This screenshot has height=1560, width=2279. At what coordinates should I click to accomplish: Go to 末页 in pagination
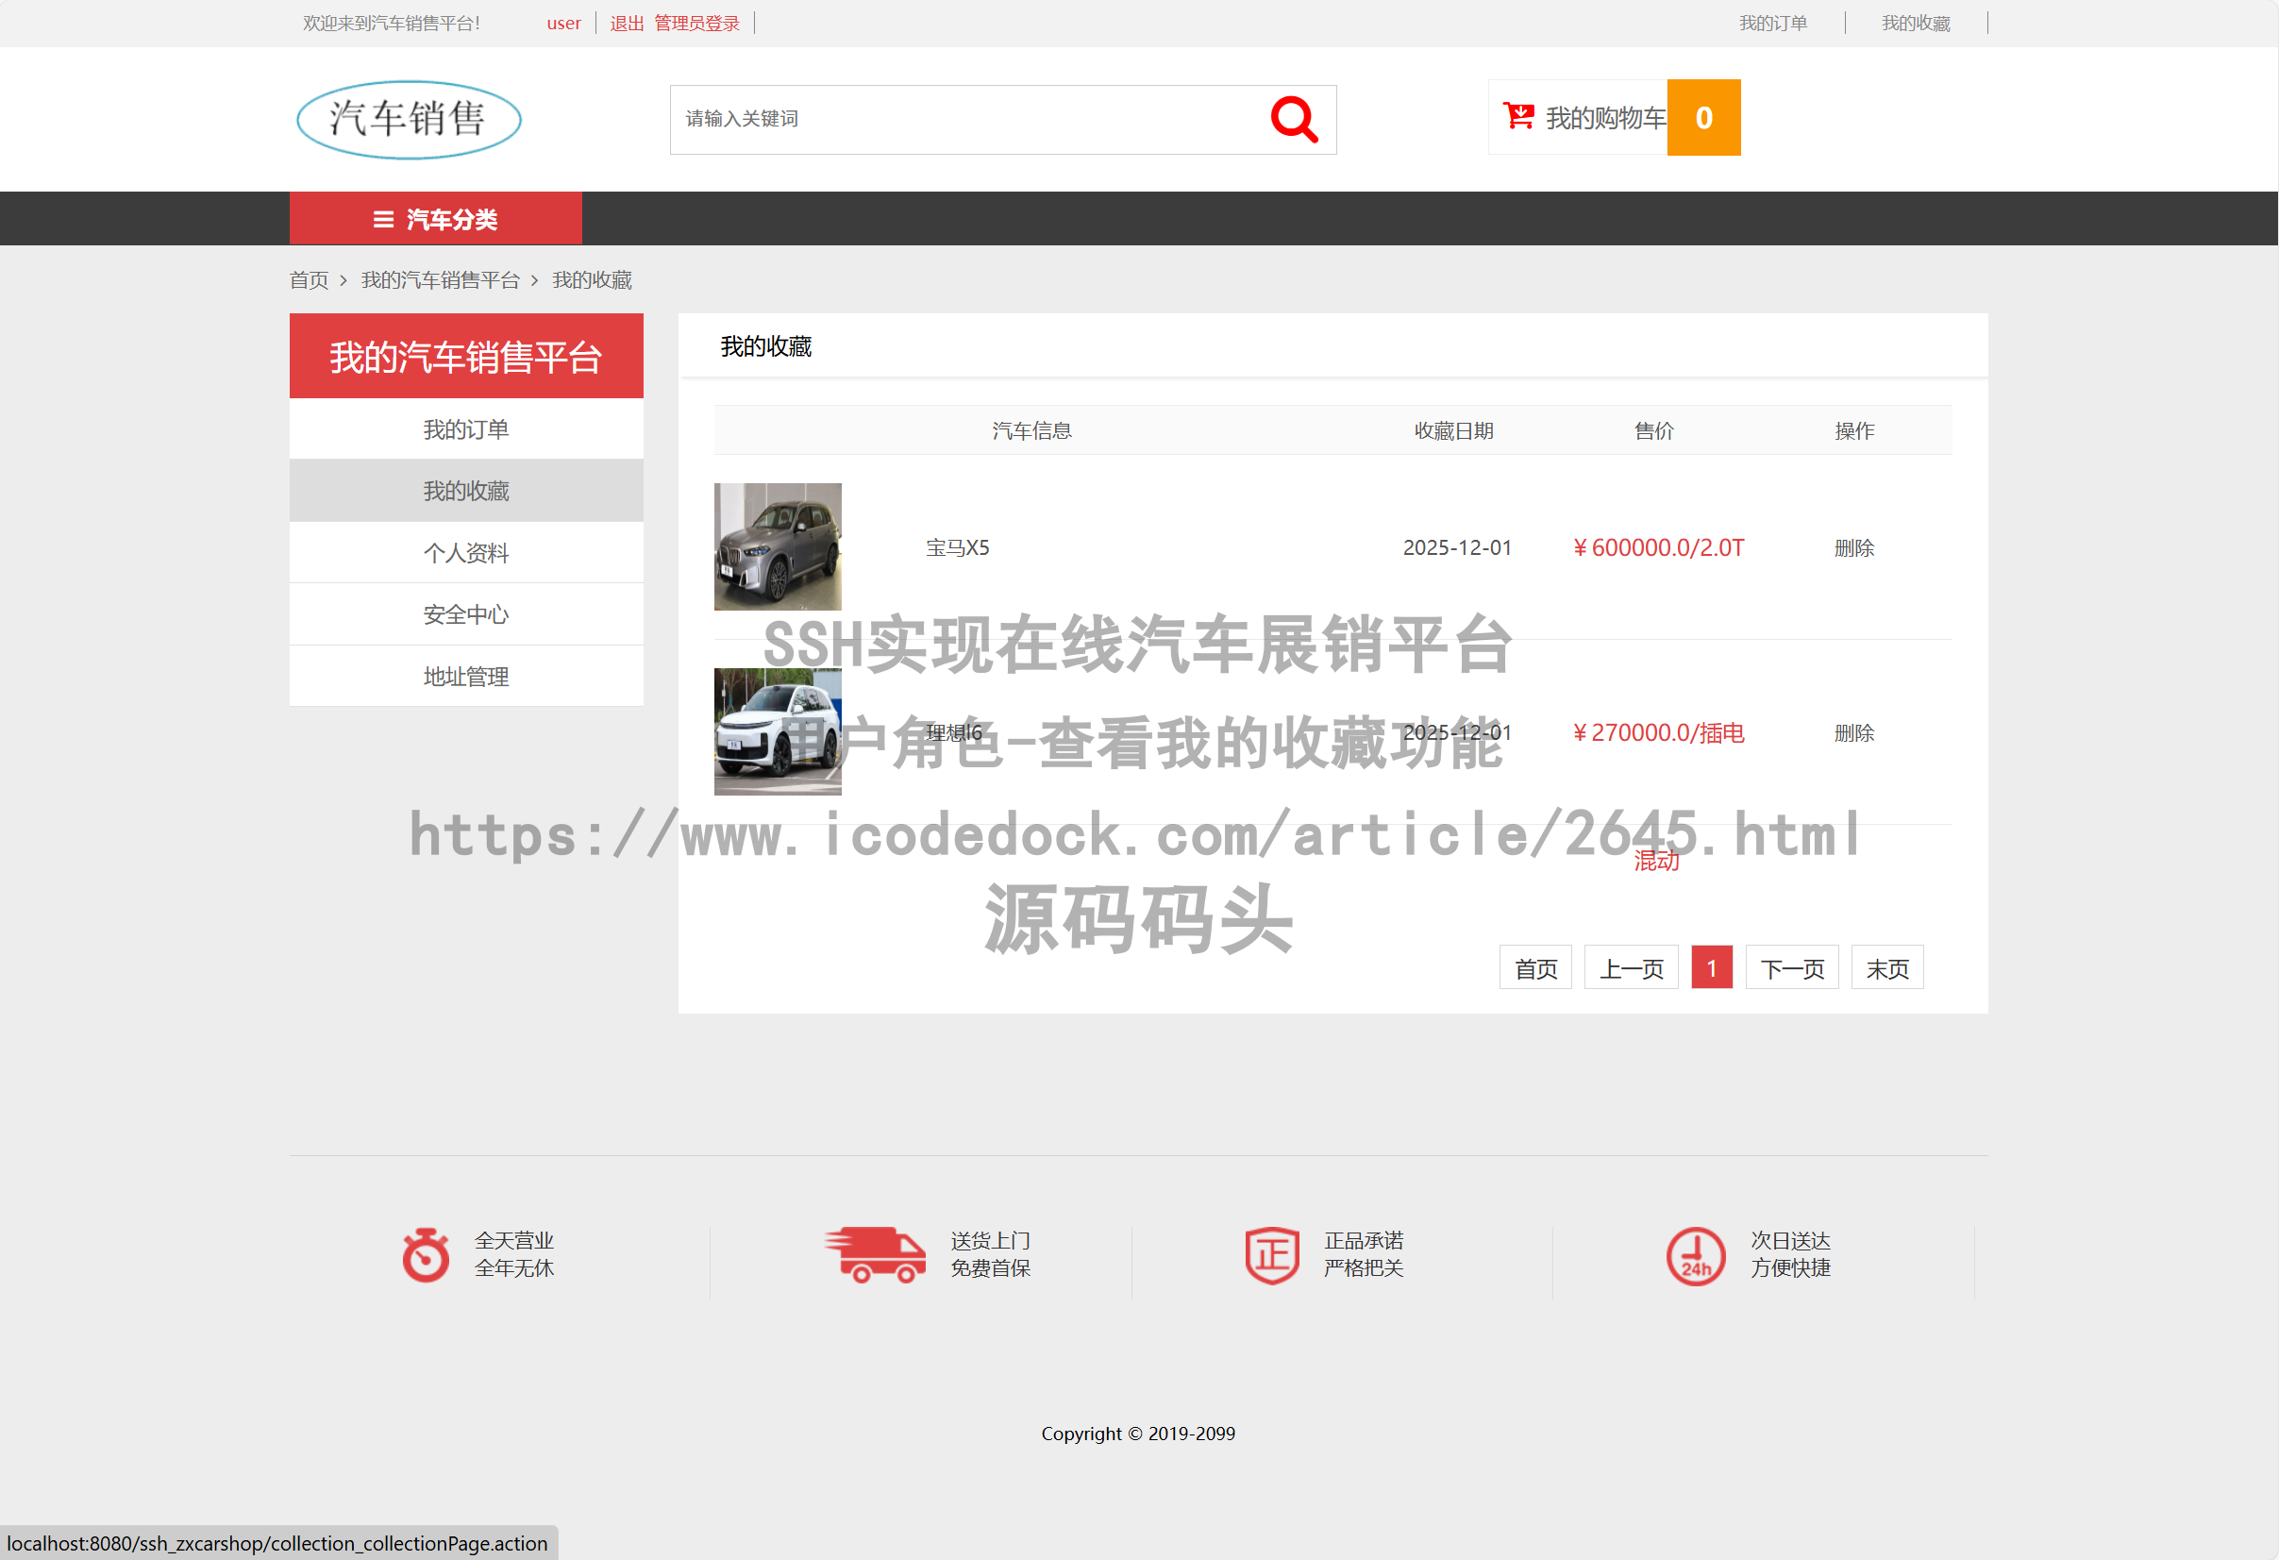(x=1885, y=967)
